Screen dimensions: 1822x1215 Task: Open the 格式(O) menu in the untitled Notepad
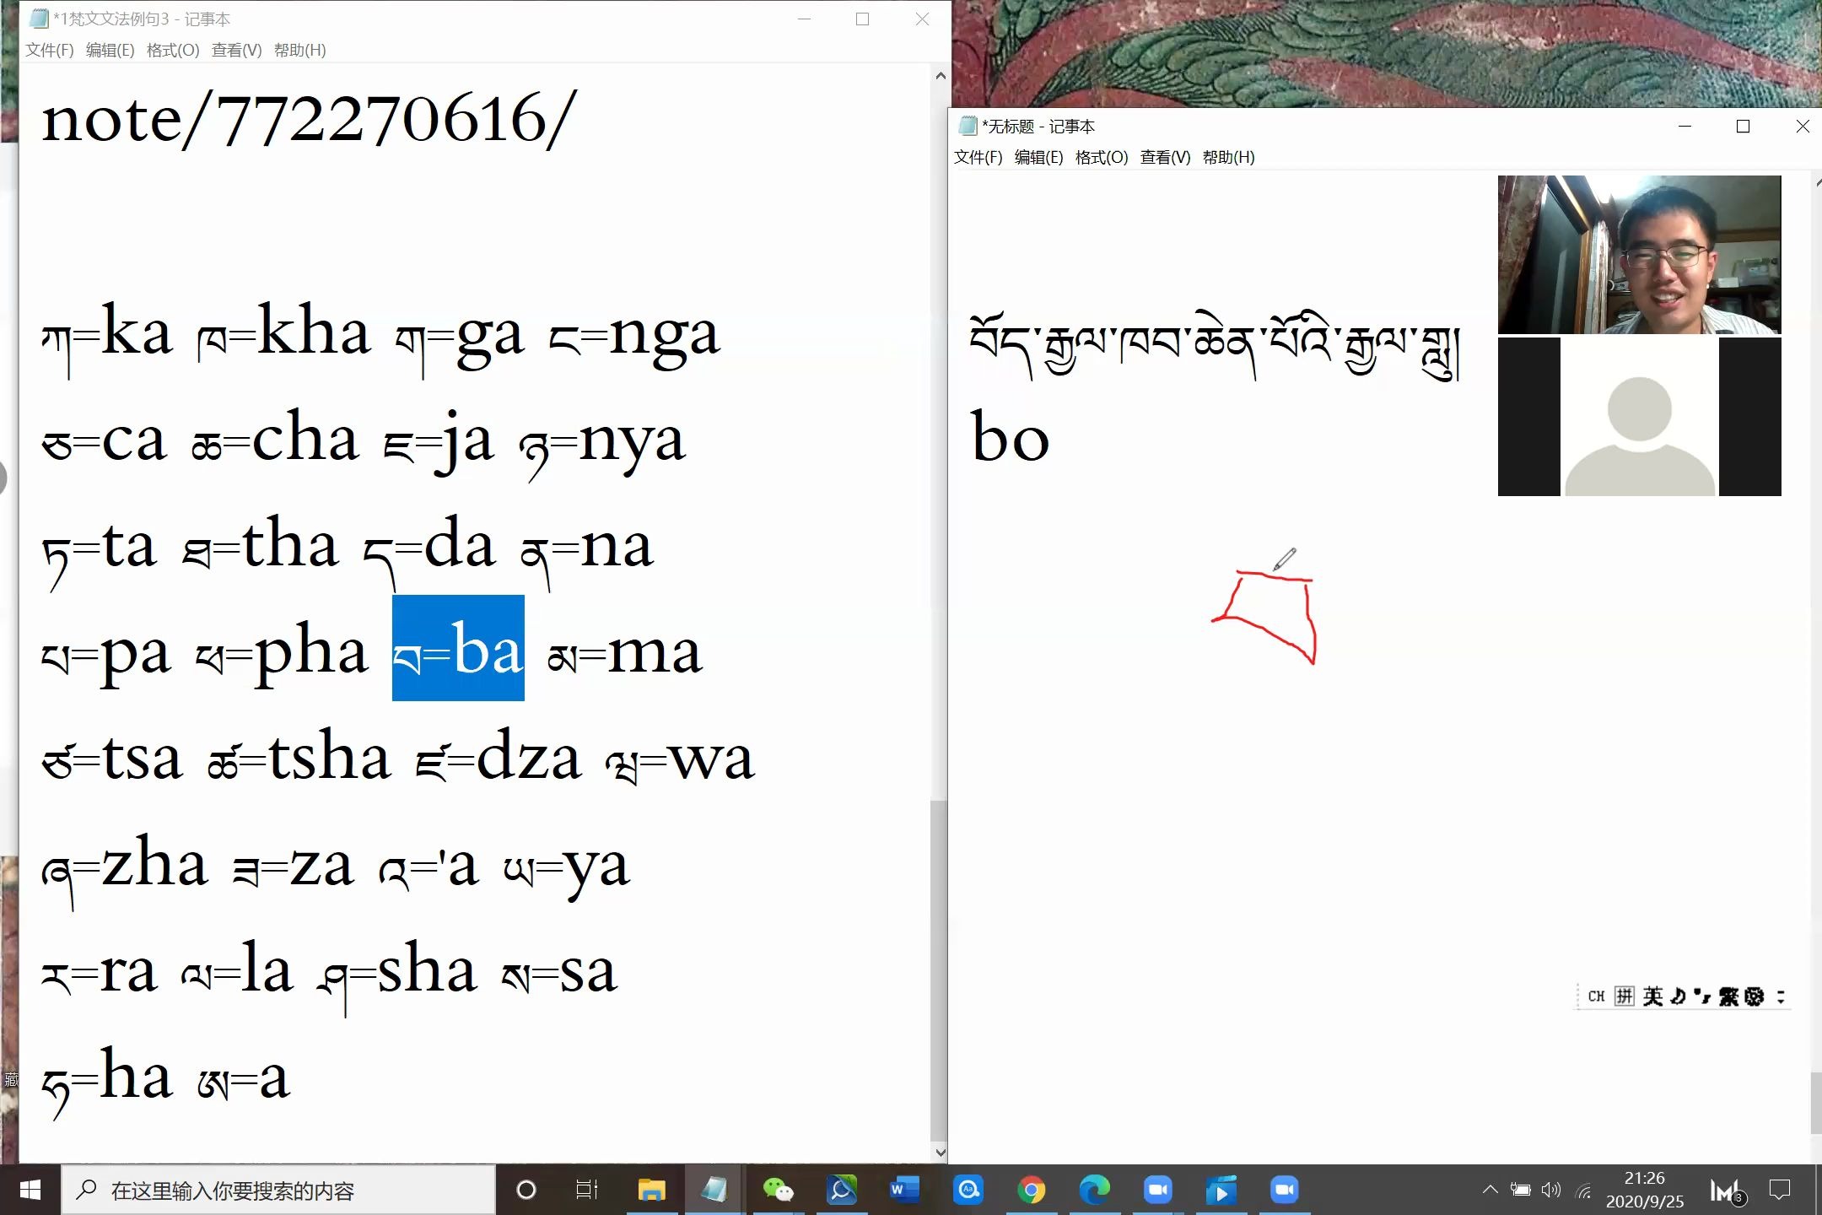click(x=1101, y=157)
